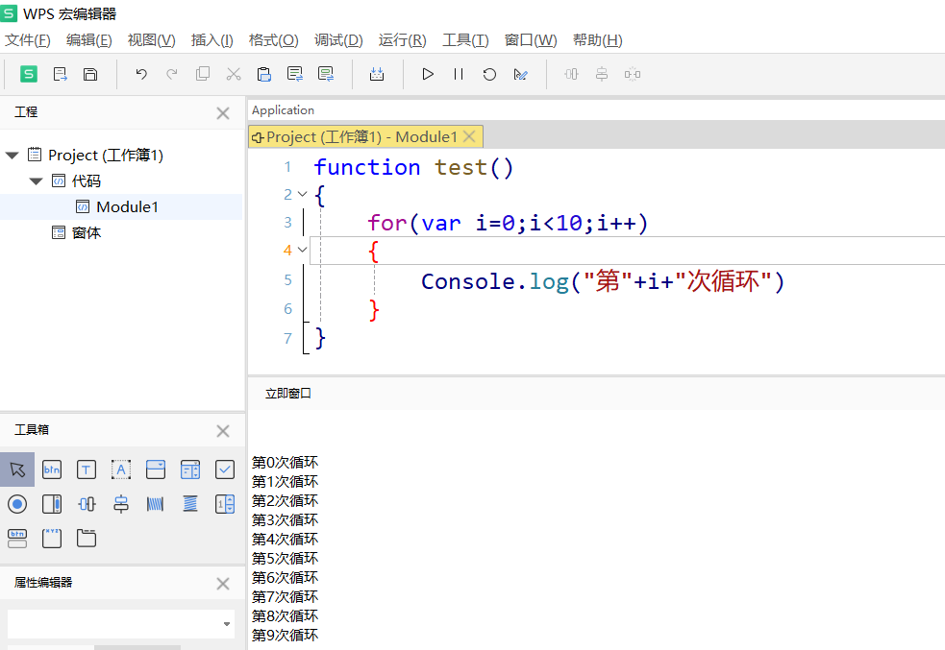This screenshot has width=945, height=650.
Task: Close the 属性编辑器 panel
Action: pos(223,584)
